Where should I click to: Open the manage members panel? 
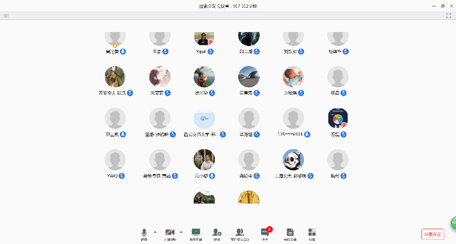(x=240, y=234)
